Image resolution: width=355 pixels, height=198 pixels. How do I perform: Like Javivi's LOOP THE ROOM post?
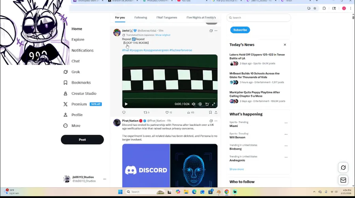pos(169,112)
